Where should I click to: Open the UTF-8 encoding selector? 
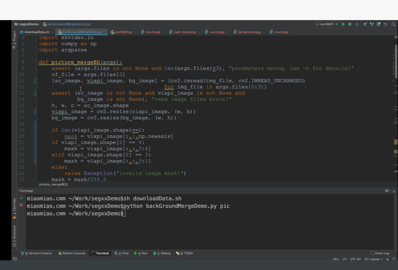[x=355, y=259]
